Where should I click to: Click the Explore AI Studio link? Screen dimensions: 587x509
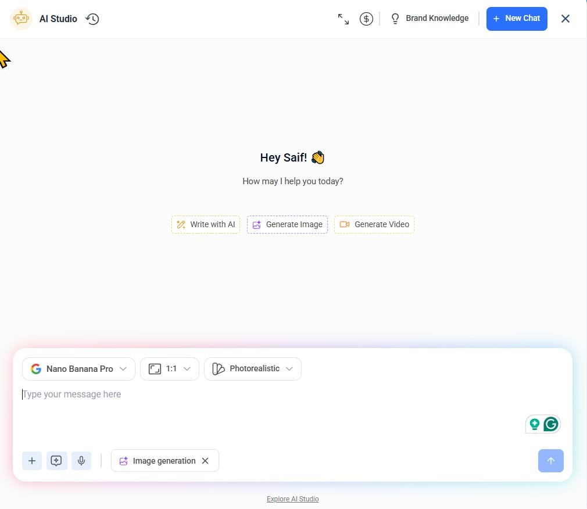click(292, 499)
